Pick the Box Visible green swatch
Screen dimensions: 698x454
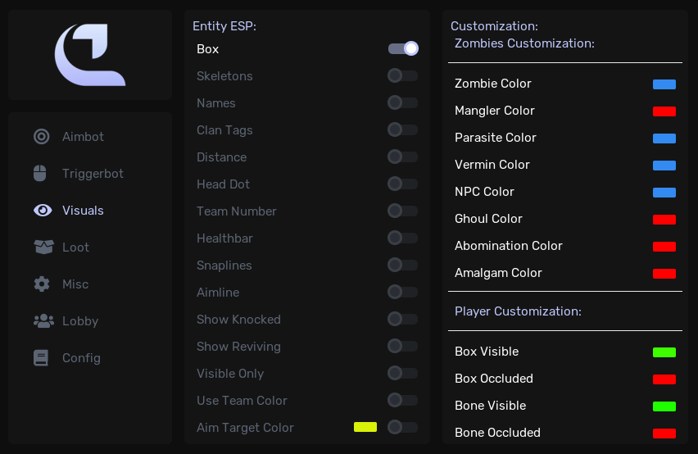664,352
